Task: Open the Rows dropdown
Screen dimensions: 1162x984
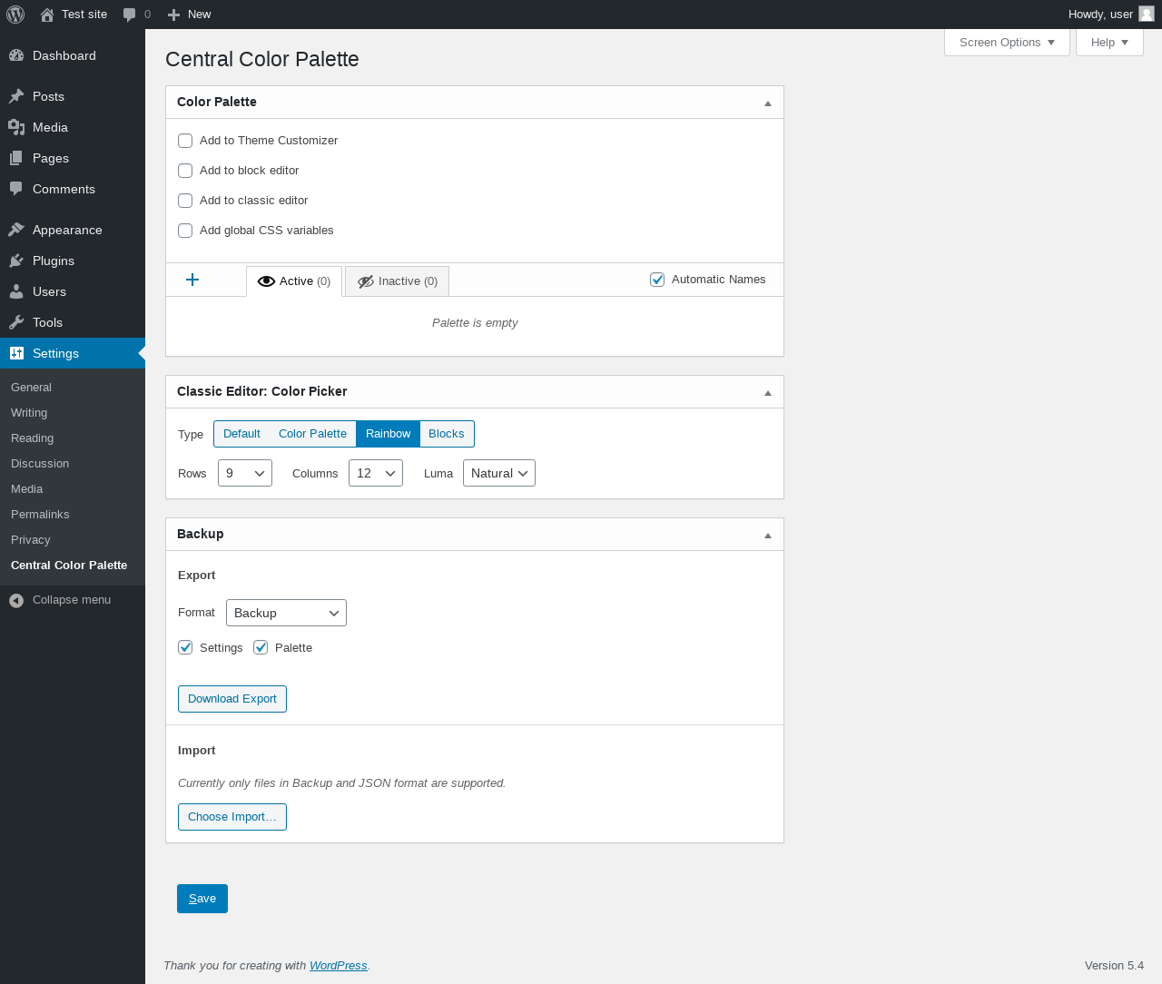Action: [x=245, y=473]
